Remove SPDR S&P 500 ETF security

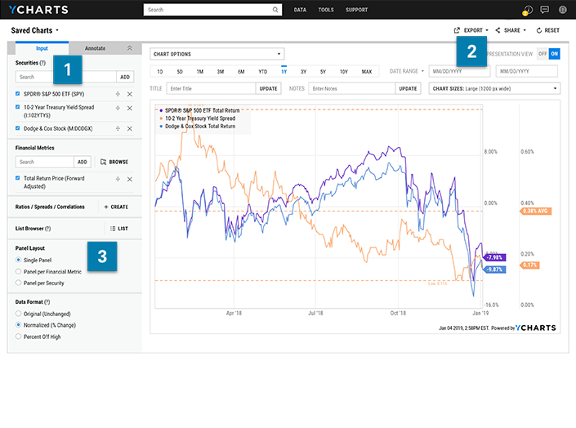coord(130,94)
